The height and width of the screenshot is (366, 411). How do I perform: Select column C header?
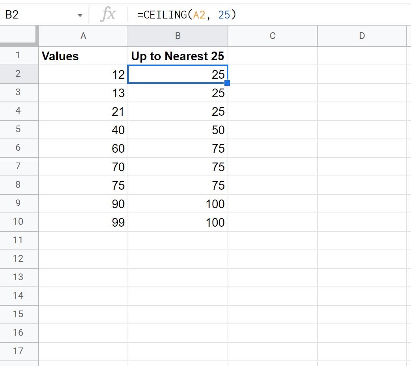coord(272,36)
